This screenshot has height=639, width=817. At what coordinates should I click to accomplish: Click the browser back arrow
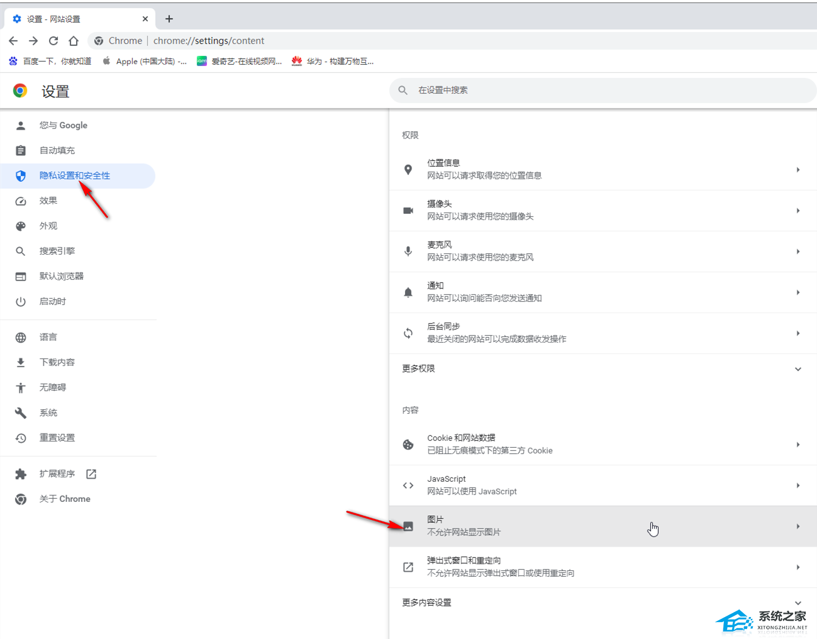click(13, 41)
